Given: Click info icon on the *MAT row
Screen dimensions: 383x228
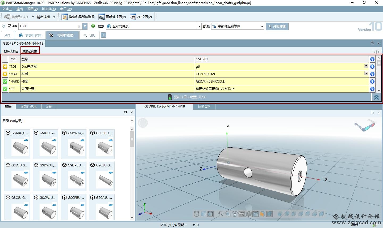Looking at the screenshot, I should 372,74.
